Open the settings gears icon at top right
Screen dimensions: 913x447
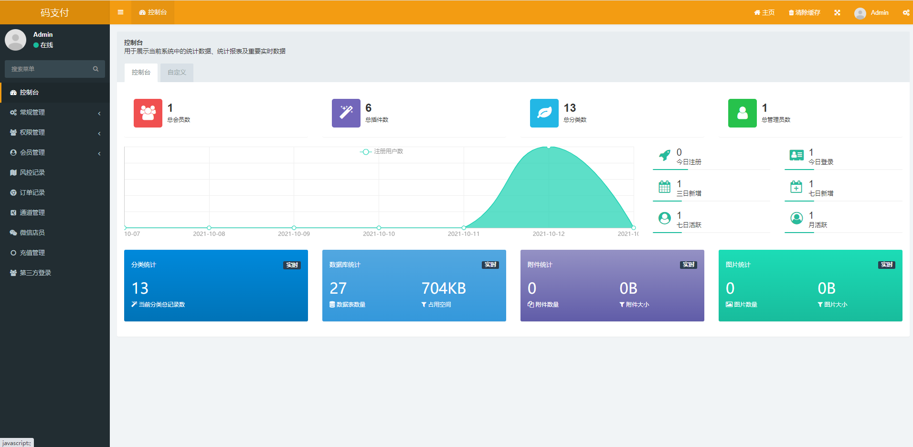coord(905,13)
